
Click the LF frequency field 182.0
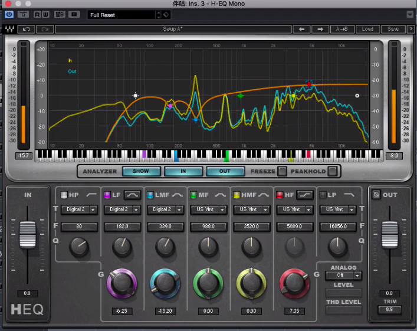click(x=122, y=227)
